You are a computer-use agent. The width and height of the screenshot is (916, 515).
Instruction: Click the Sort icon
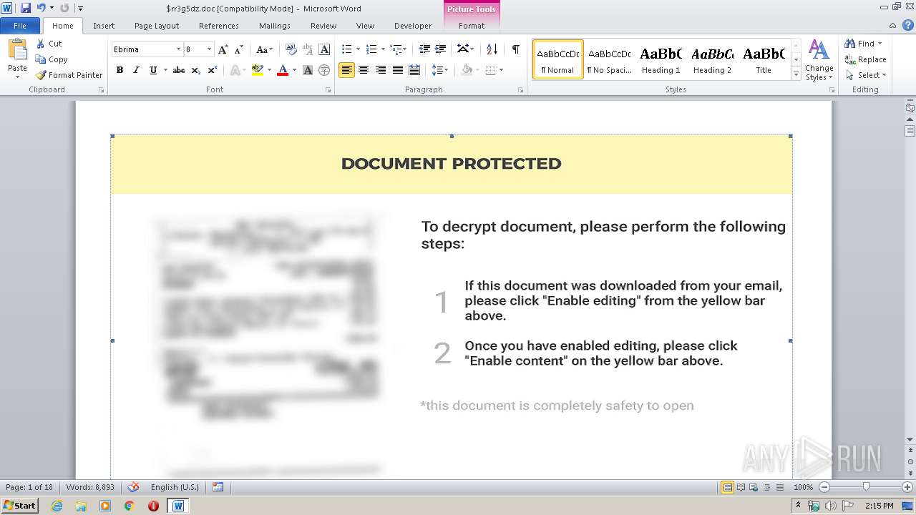click(492, 49)
